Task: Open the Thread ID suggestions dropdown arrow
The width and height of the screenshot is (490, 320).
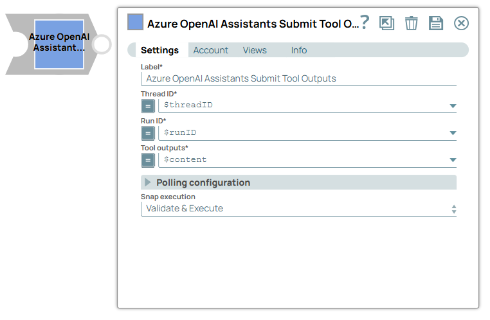Action: pos(453,105)
